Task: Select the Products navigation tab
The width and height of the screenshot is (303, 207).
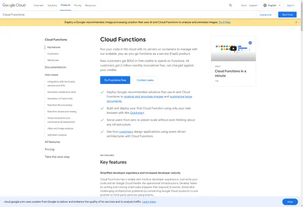Action: tap(65, 5)
